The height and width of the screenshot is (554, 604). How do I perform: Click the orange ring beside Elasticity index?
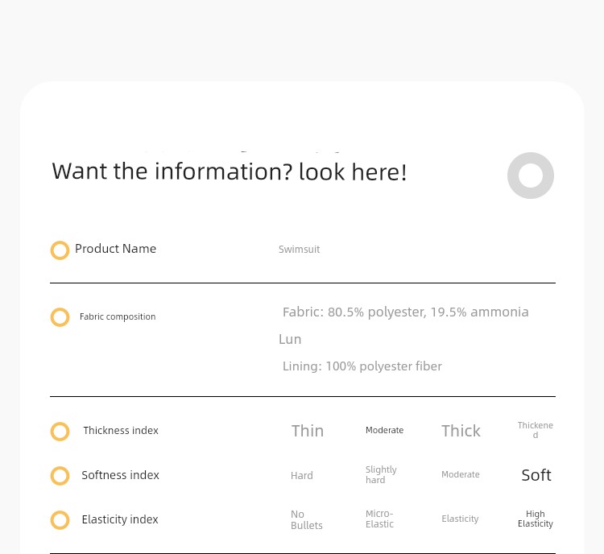[x=60, y=520]
